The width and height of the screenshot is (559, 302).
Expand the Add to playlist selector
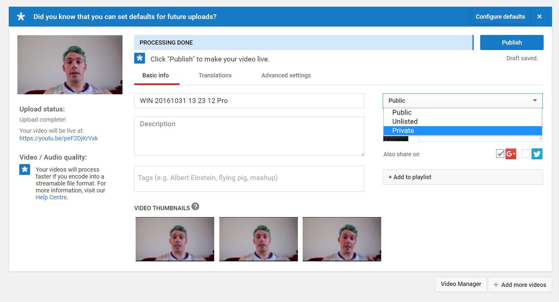463,177
